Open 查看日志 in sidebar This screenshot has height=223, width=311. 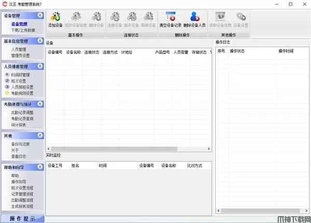click(x=19, y=156)
